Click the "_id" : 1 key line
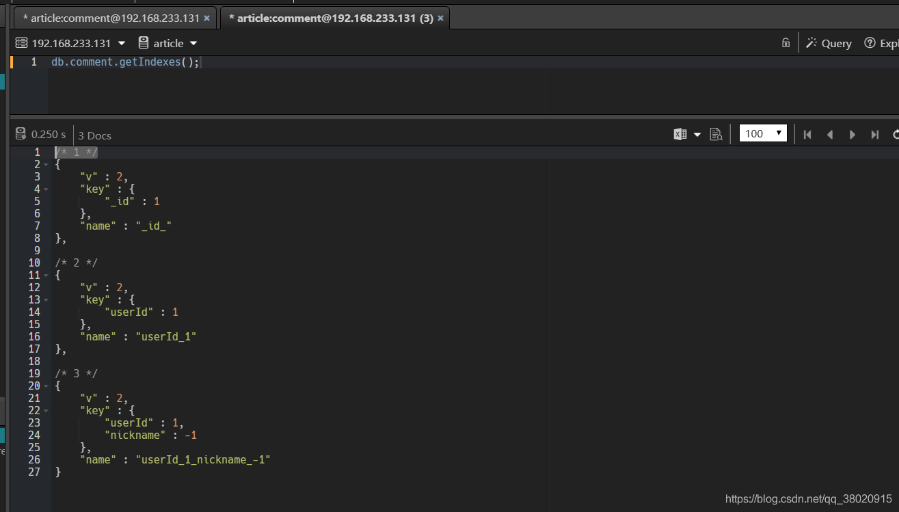 132,201
